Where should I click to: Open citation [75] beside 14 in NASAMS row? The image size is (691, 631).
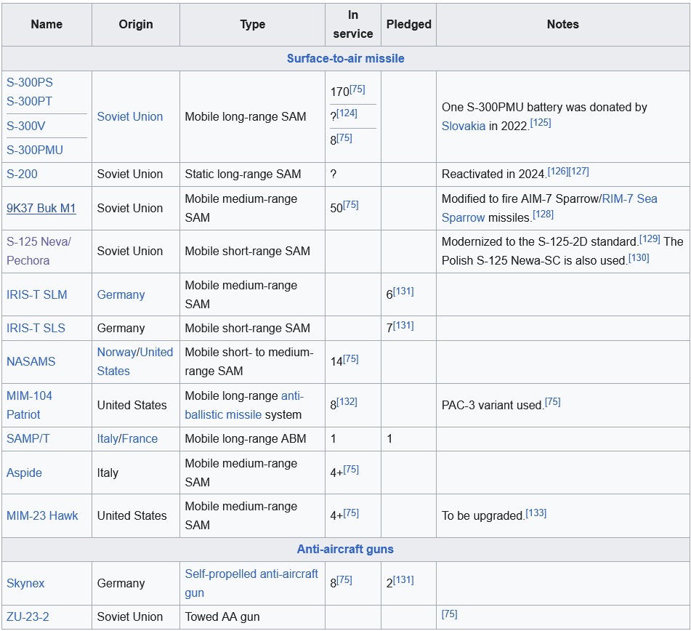click(351, 358)
